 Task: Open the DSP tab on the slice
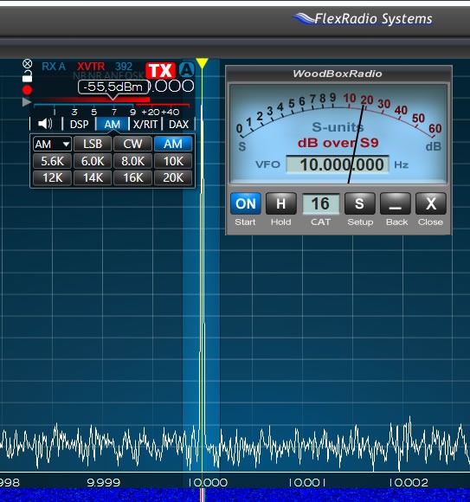coord(79,124)
